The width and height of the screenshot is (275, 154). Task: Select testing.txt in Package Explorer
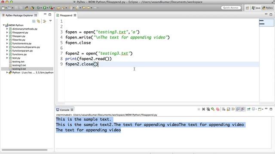point(18,62)
